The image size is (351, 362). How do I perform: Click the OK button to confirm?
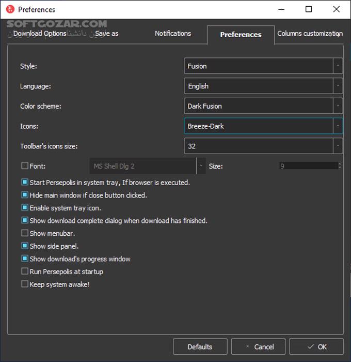click(x=316, y=346)
